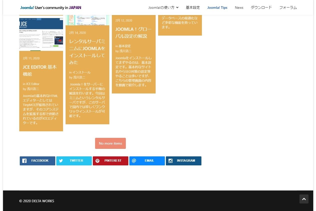This screenshot has width=316, height=211.
Task: Expand the Joomla!の使い方 dropdown menu
Action: point(163,8)
